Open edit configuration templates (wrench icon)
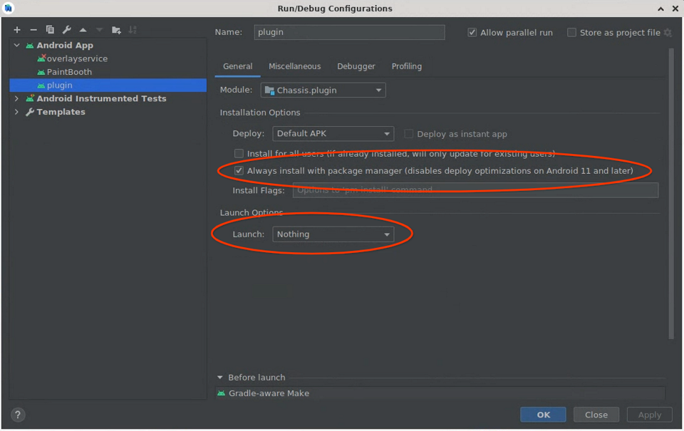684x431 pixels. 66,30
